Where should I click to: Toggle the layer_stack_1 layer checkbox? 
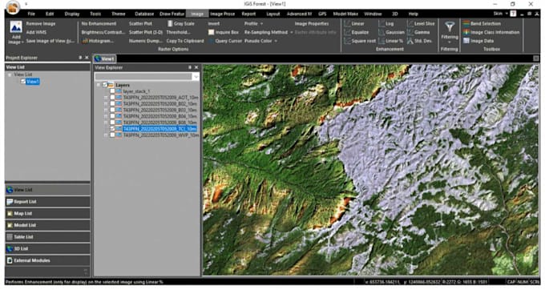(112, 91)
